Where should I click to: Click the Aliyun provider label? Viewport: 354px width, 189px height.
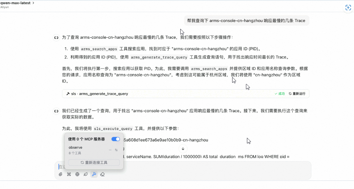5,7
